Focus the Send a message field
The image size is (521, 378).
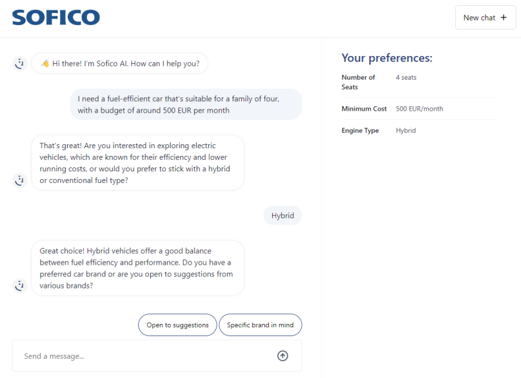pos(157,356)
